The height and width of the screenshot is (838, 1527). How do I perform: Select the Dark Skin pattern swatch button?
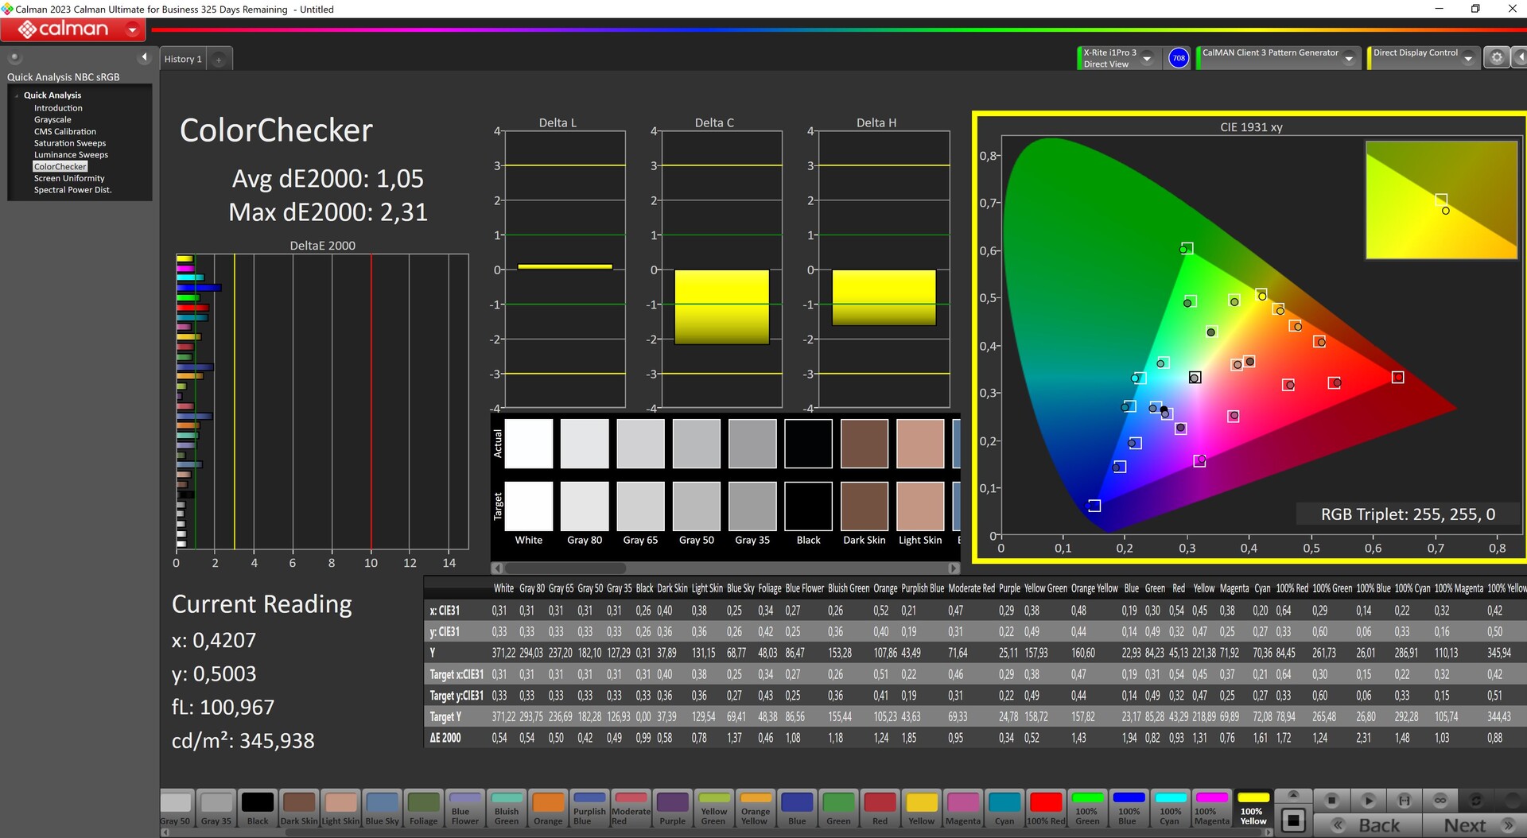point(299,809)
